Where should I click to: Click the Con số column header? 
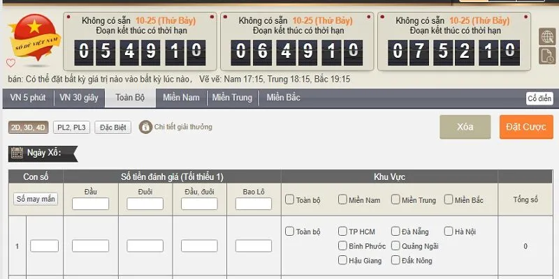point(36,176)
